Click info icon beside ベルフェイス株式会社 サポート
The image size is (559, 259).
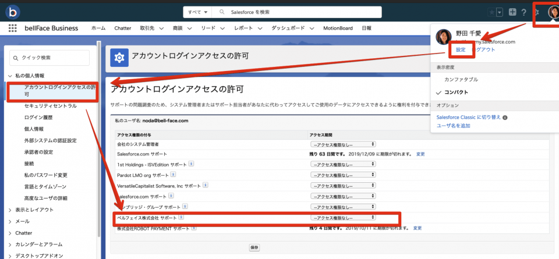[181, 217]
